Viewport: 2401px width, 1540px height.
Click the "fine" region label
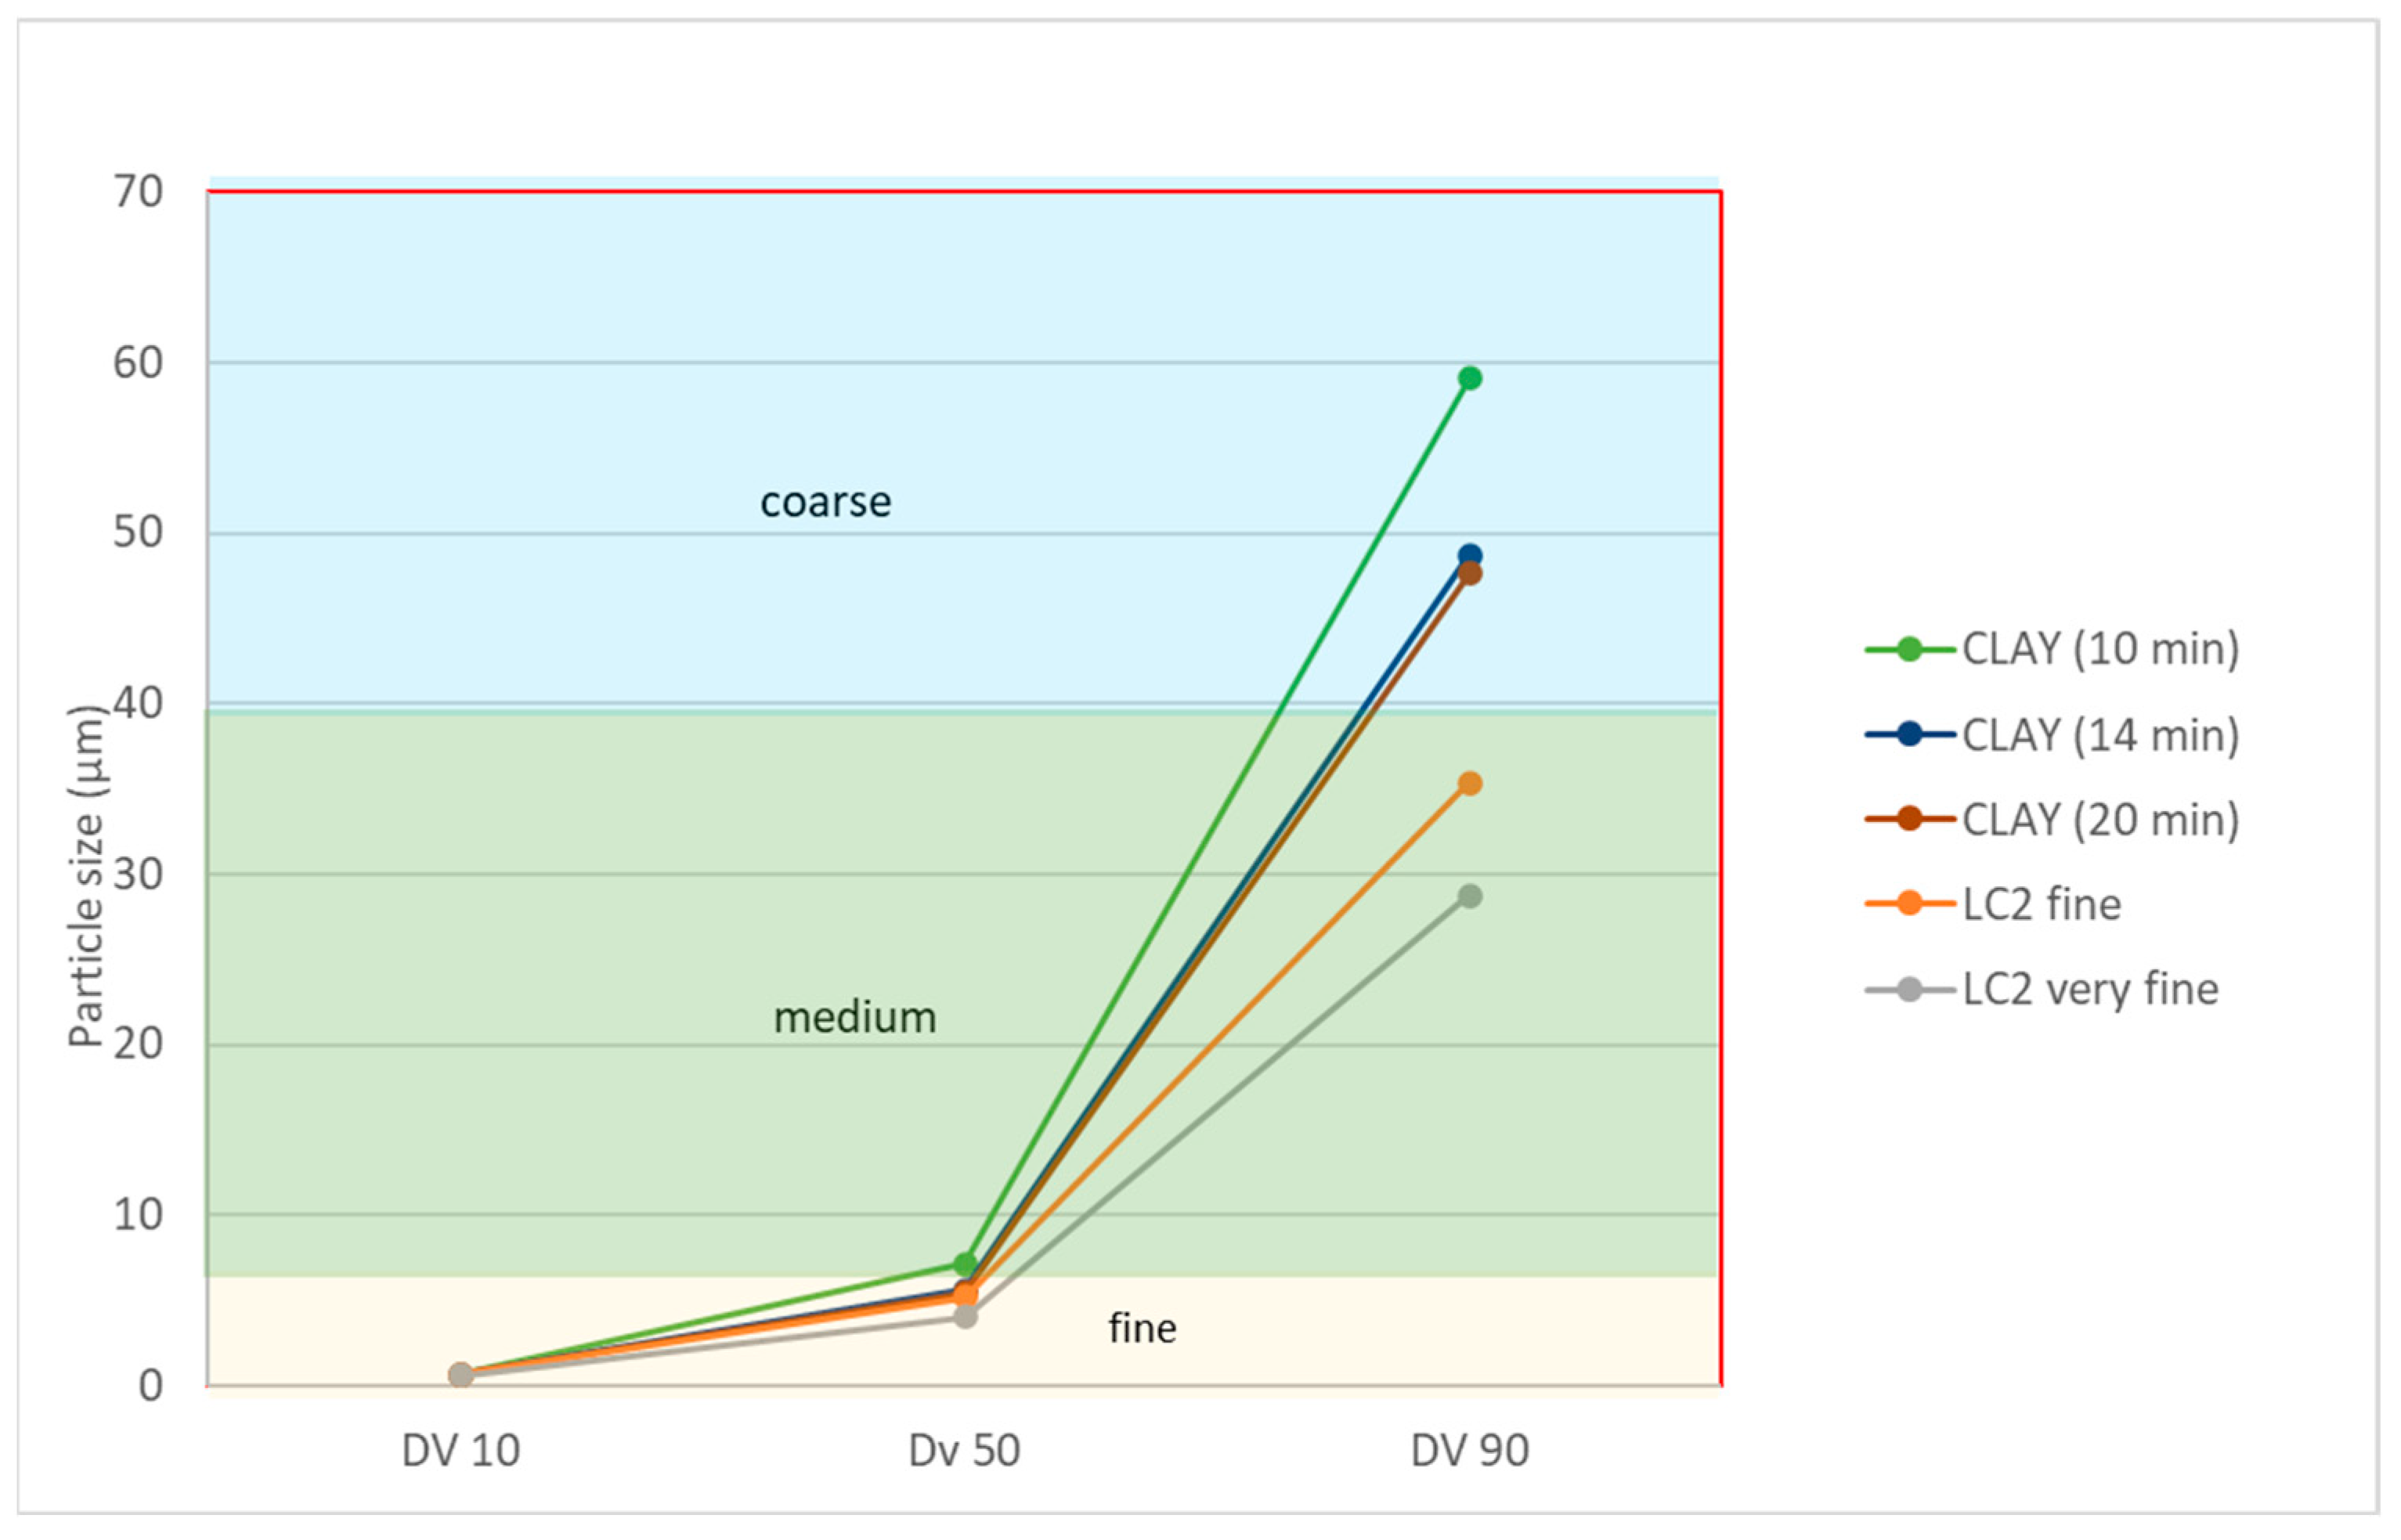[x=1142, y=1328]
